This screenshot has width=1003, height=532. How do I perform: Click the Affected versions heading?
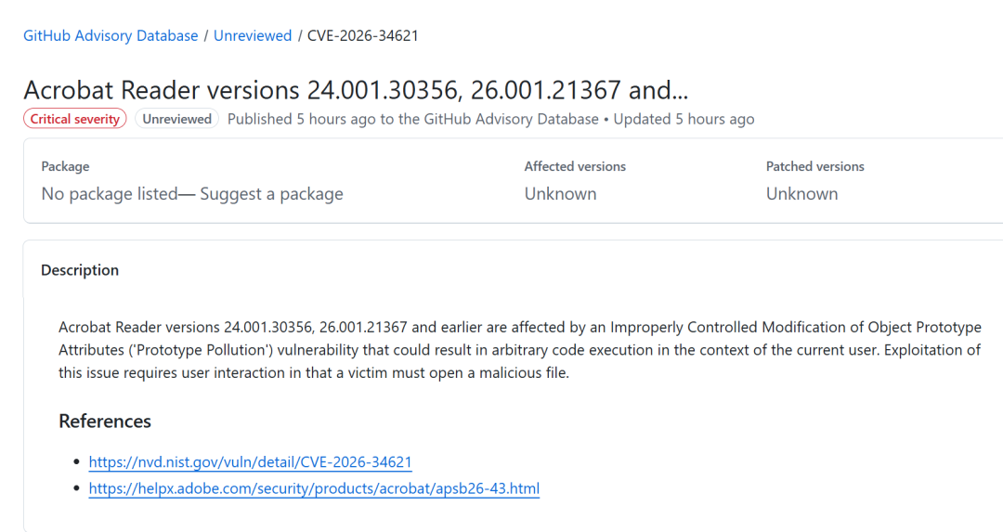point(575,166)
